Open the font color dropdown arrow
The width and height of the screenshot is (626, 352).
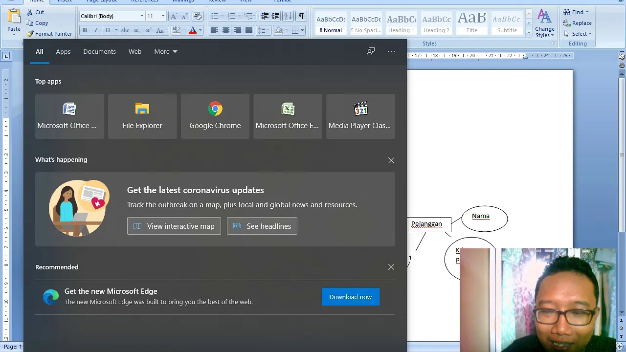coord(200,30)
